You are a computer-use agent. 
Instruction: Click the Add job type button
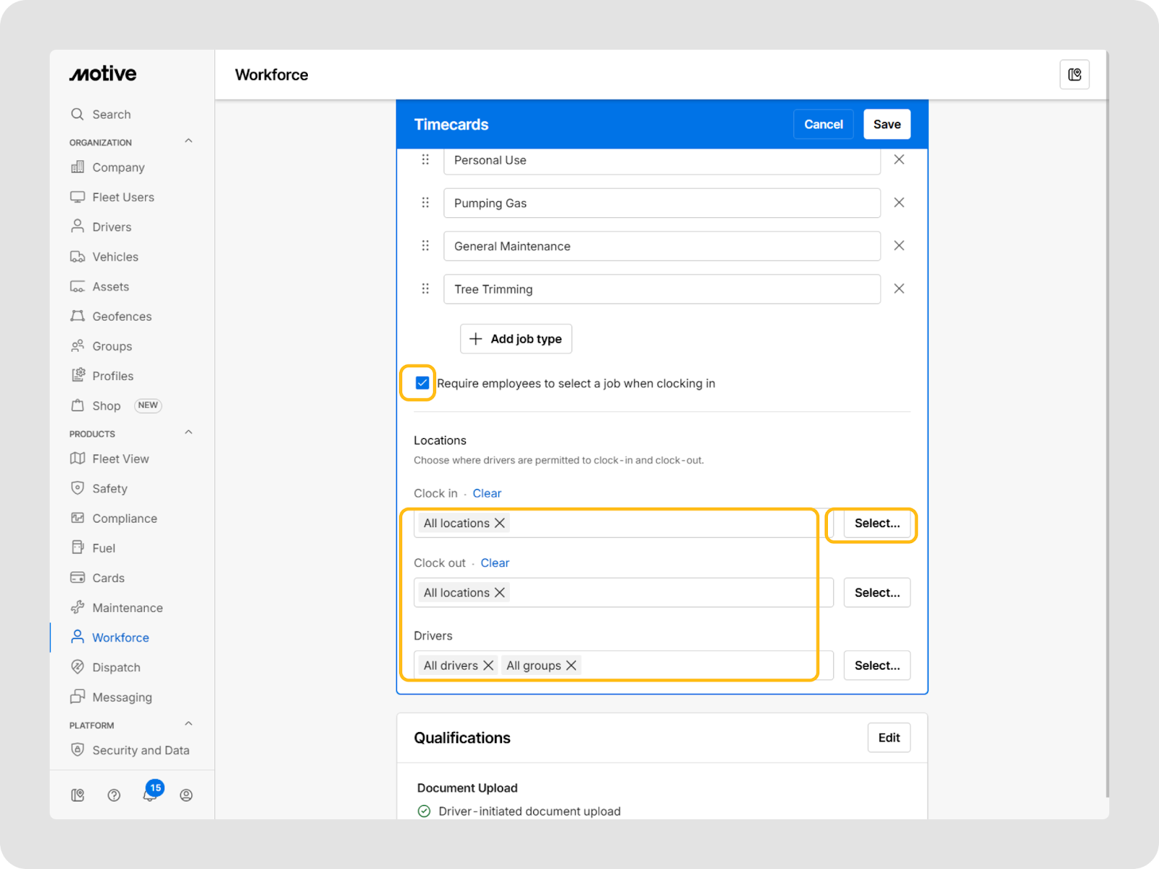(516, 339)
